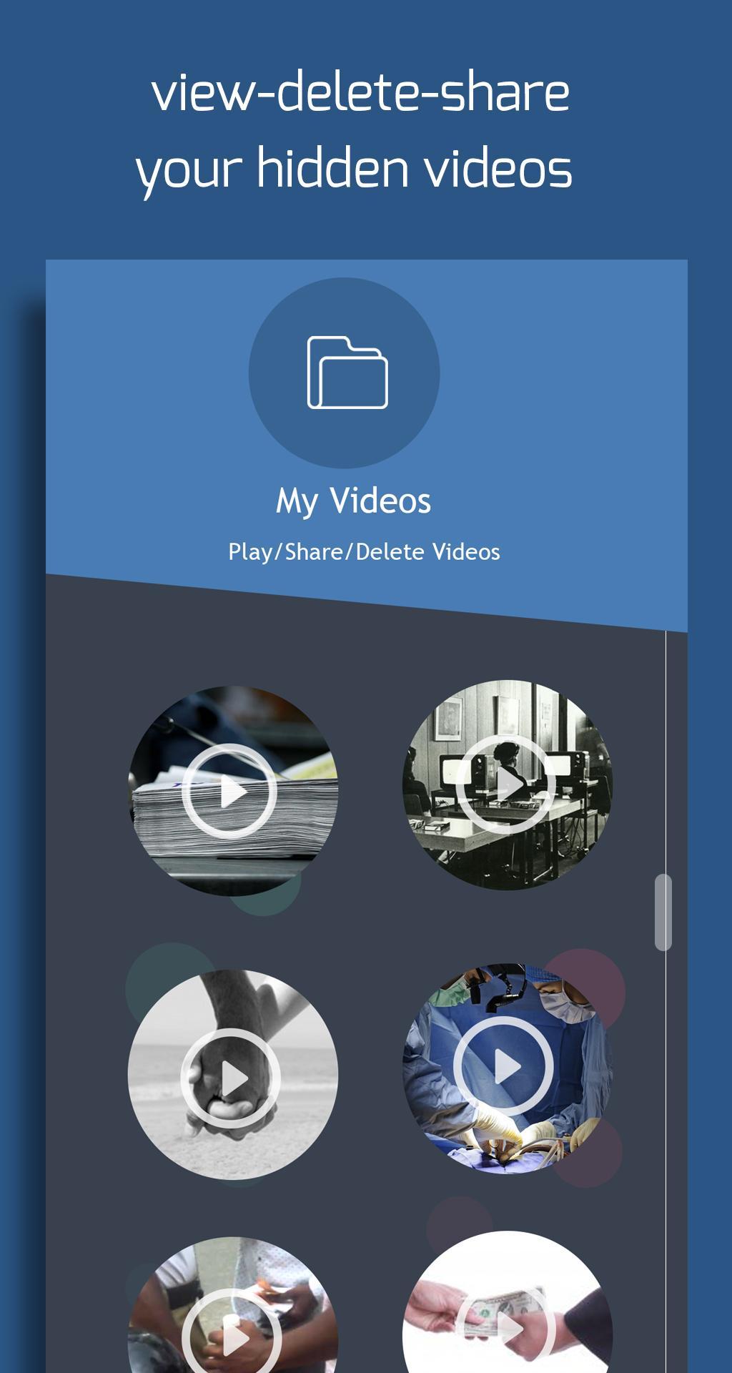Click the Play/Share/Delete Videos subtitle

coord(364,552)
